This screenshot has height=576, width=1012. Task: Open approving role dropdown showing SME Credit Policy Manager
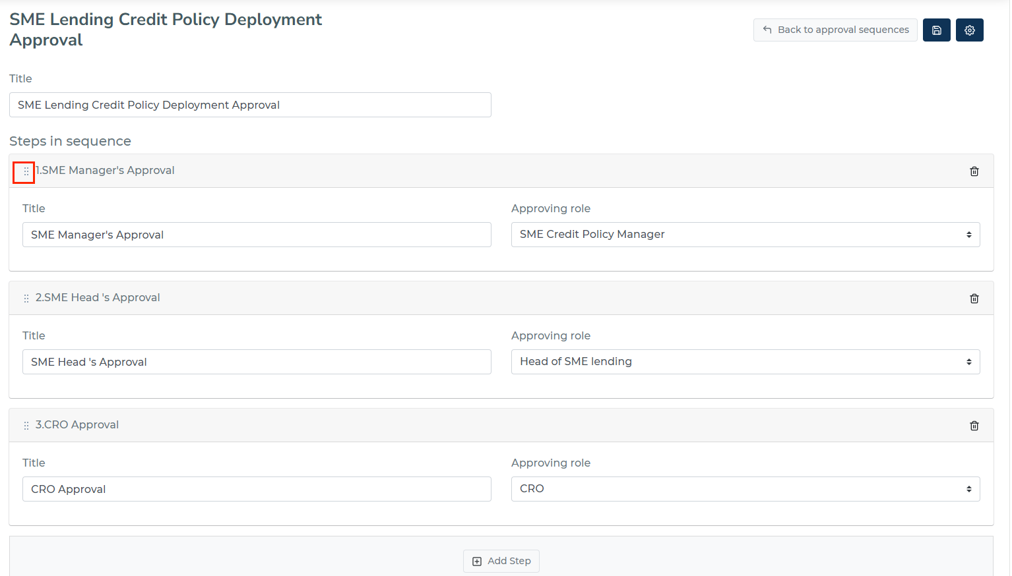745,235
